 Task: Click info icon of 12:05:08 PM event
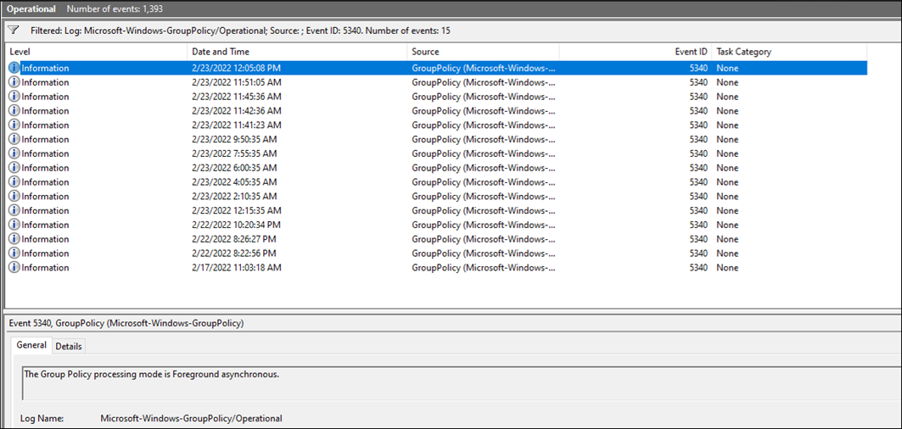[x=14, y=68]
